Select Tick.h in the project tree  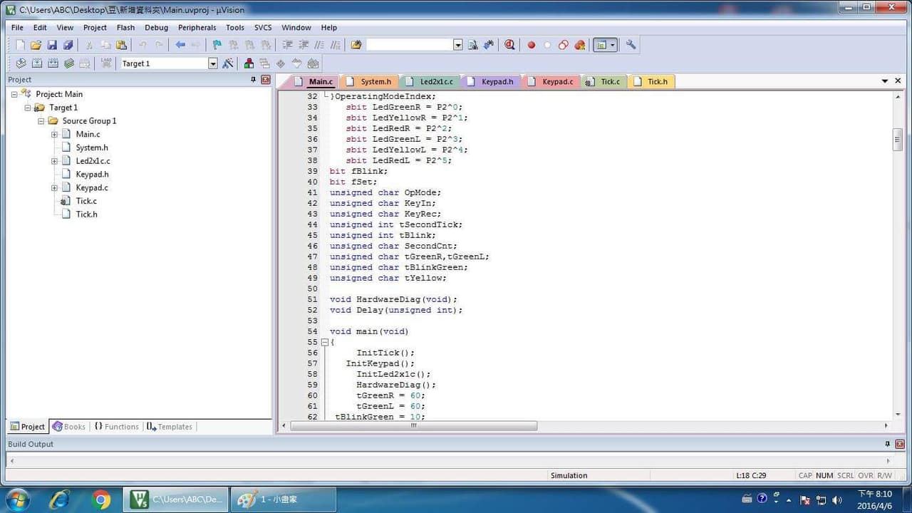86,214
